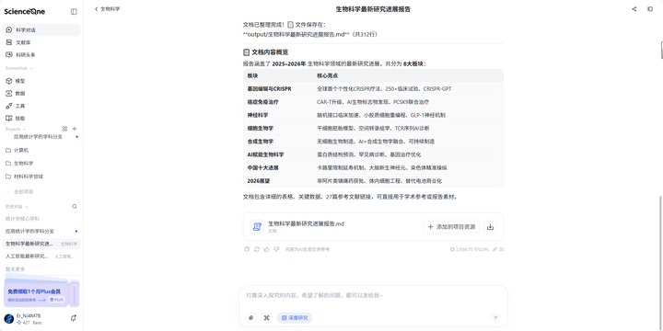Toggle 深度研究 mode

click(x=295, y=318)
